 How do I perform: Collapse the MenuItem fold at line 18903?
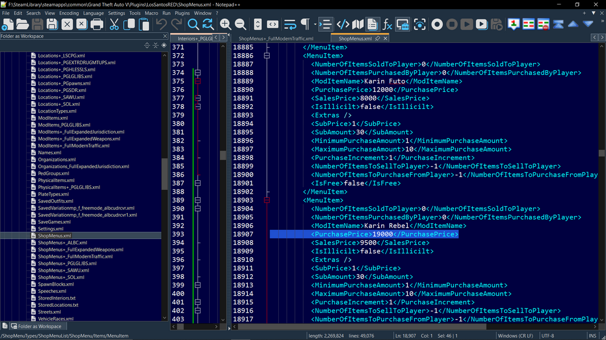[x=267, y=200]
